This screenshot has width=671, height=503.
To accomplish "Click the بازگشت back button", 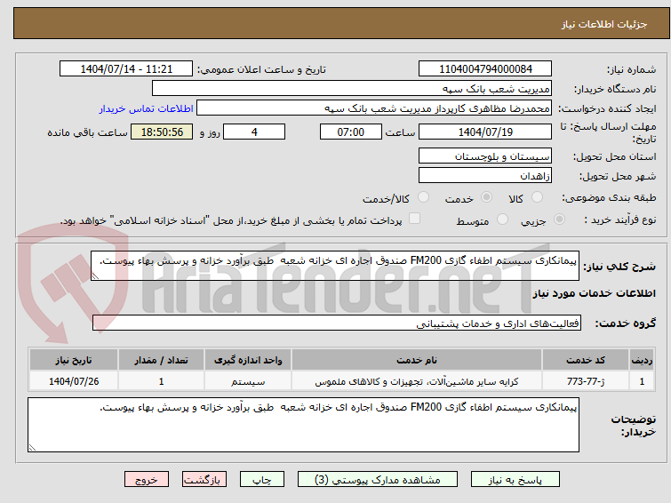I will click(x=204, y=480).
